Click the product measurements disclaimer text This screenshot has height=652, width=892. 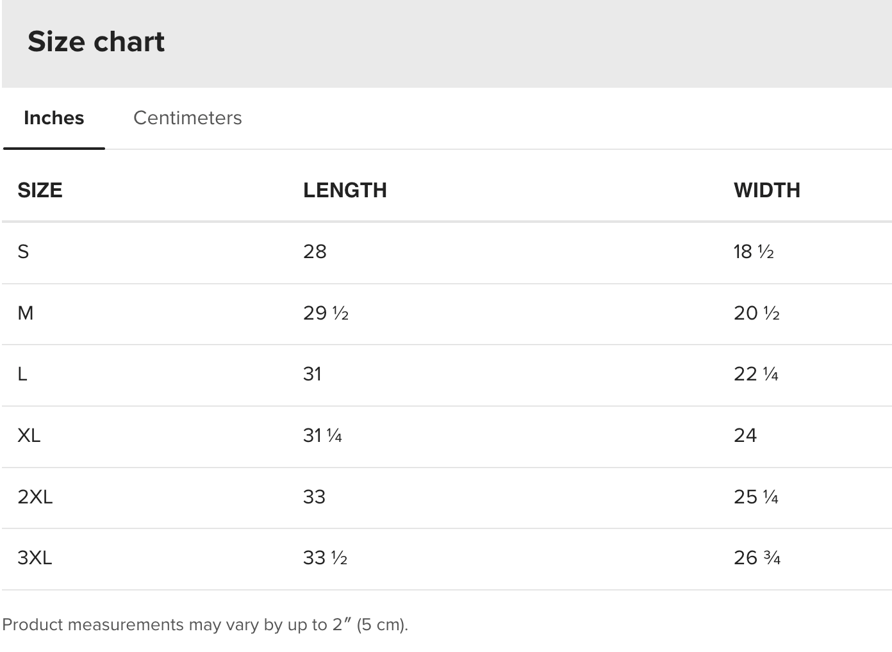[205, 624]
